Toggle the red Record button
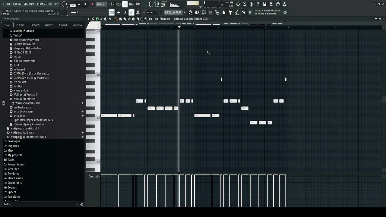The height and width of the screenshot is (217, 386). [x=92, y=4]
